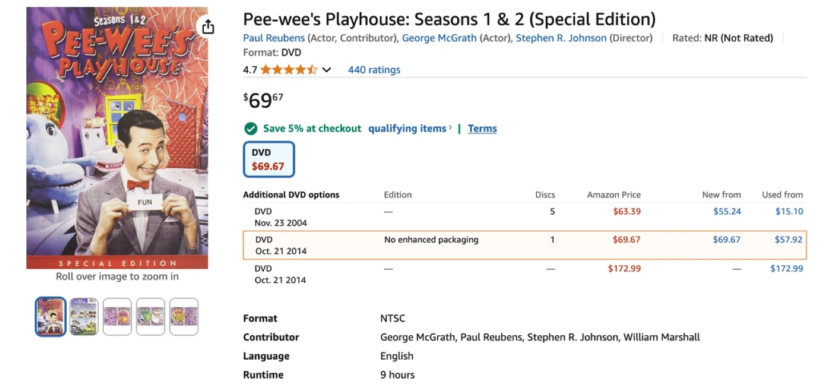This screenshot has width=822, height=386.
Task: Open the $172.99 Used from offer
Action: pos(786,269)
